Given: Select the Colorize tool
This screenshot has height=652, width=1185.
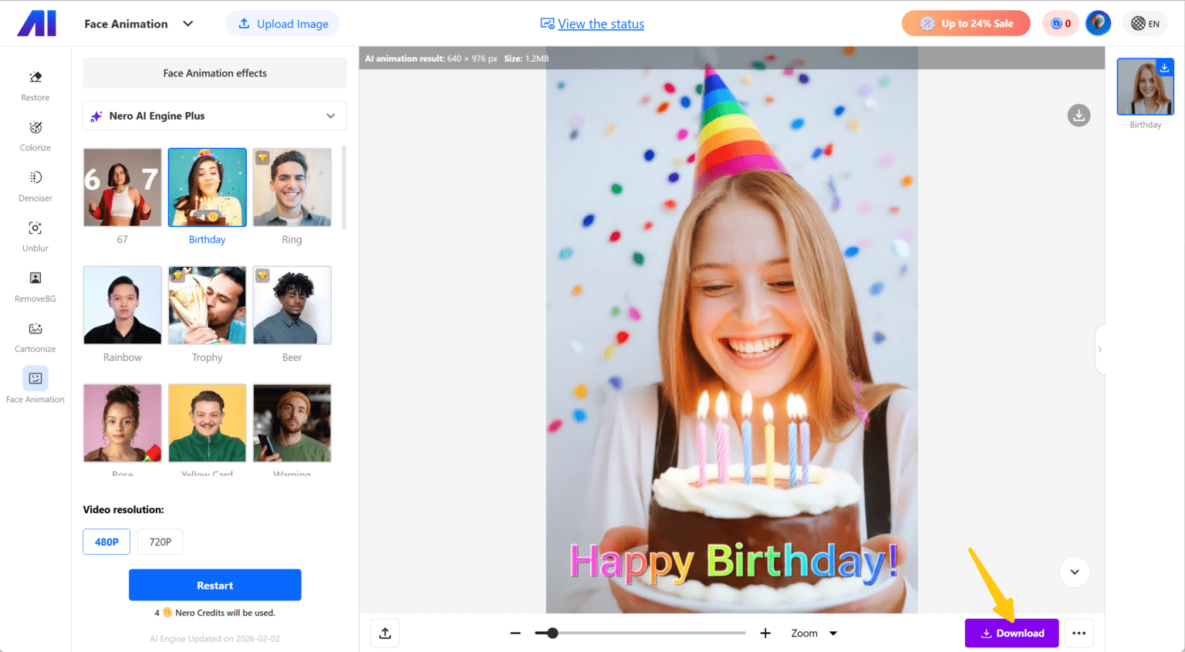Looking at the screenshot, I should click(35, 136).
